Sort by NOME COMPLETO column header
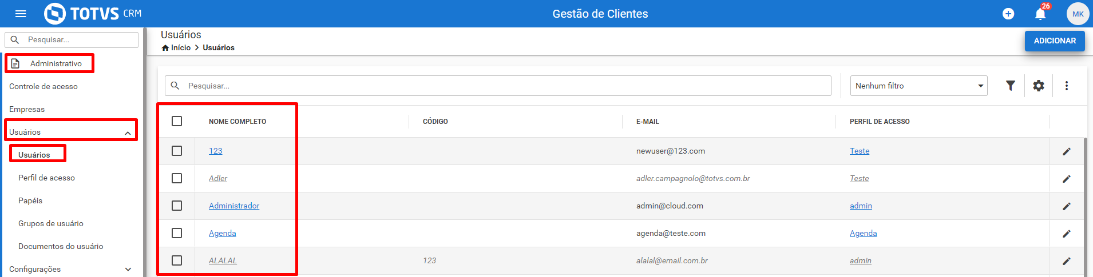 237,122
